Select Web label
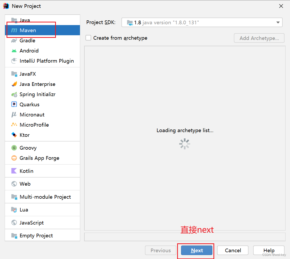 [25, 184]
